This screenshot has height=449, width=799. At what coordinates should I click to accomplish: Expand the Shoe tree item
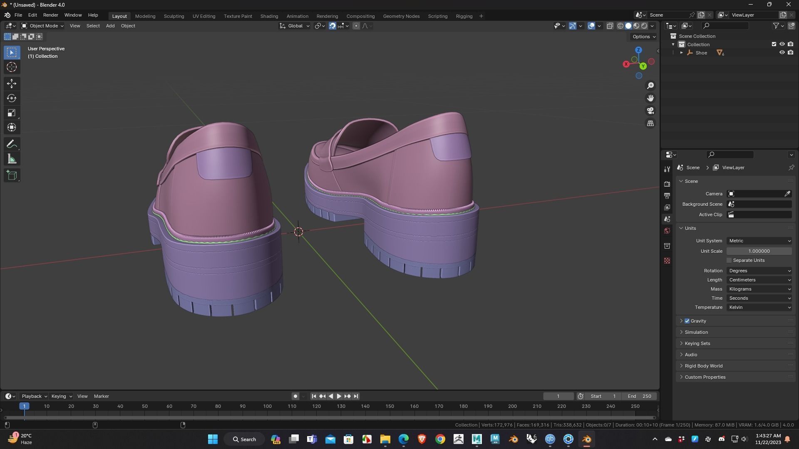681,53
